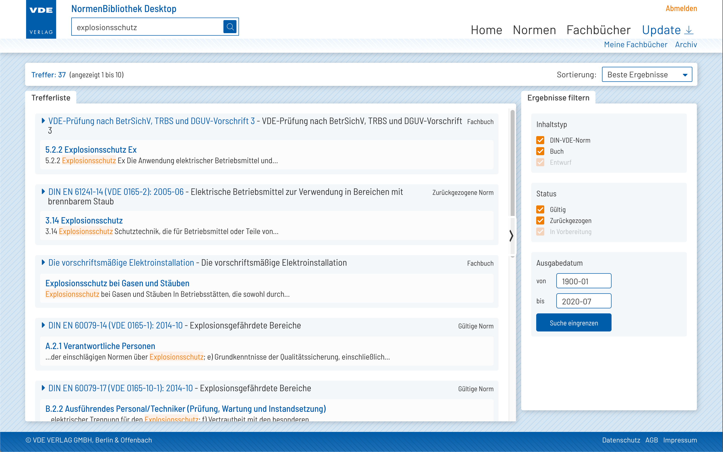Uncheck the DIN-VDE-Norm checkbox
Viewport: 723px width, 452px height.
pos(540,140)
